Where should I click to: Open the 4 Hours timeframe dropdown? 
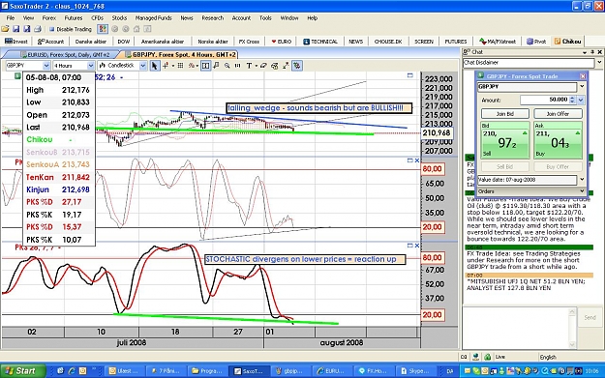91,66
